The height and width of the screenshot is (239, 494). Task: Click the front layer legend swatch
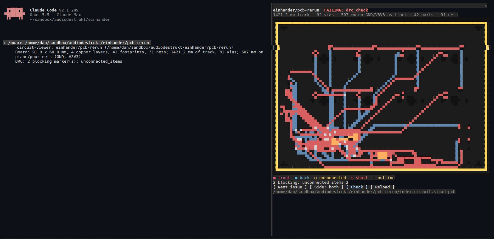274,178
